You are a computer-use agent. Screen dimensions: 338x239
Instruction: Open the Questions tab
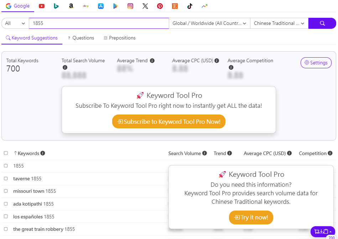point(81,38)
